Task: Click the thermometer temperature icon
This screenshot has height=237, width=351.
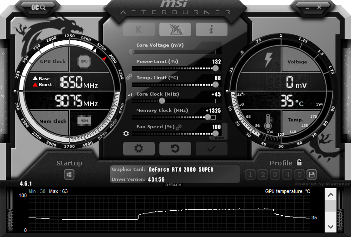Action: 268,122
